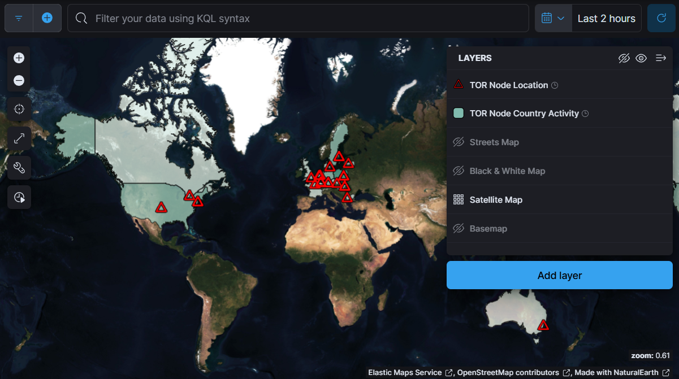679x379 pixels.
Task: Show the hidden Streets Map layer
Action: [x=459, y=142]
